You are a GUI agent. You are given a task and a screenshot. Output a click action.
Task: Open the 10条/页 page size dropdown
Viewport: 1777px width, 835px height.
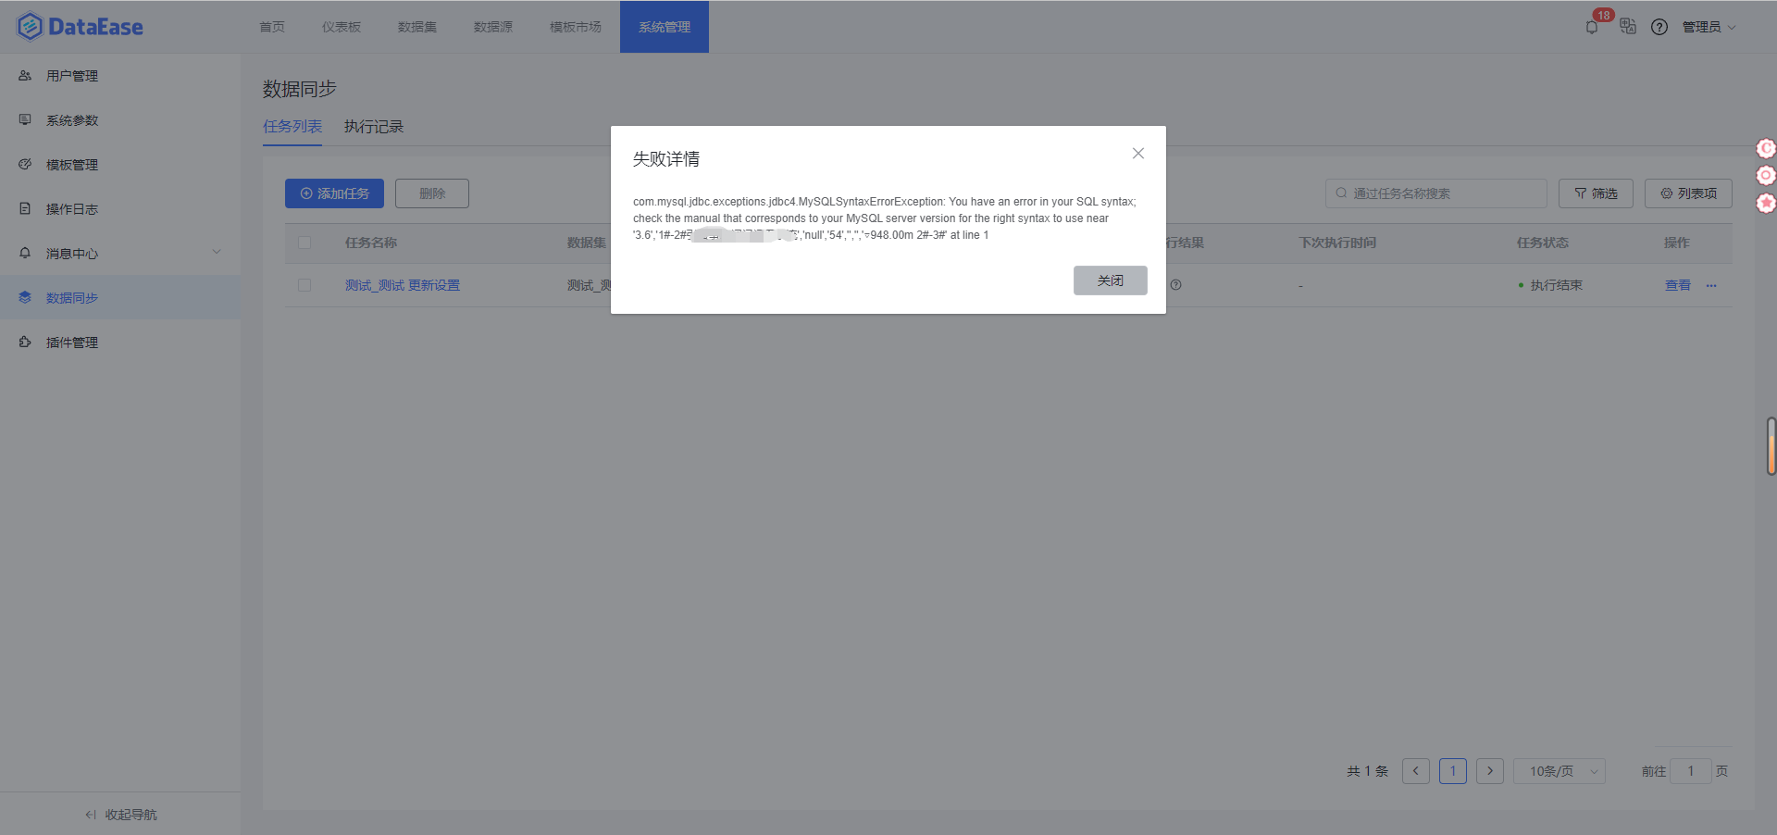1560,771
